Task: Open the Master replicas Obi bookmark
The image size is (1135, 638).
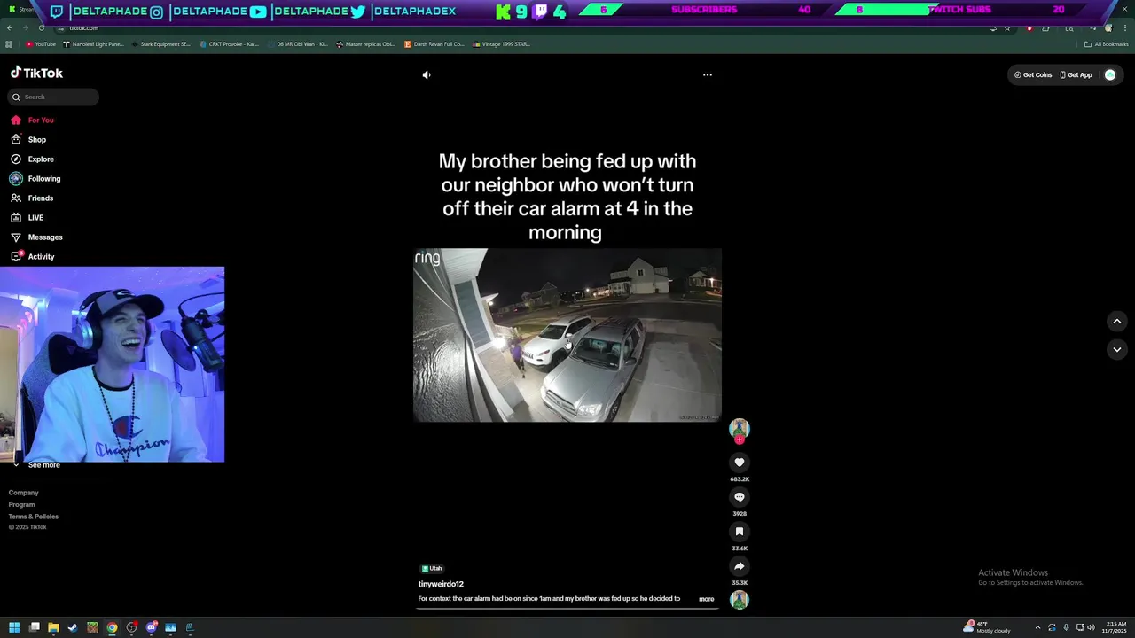Action: (x=366, y=44)
